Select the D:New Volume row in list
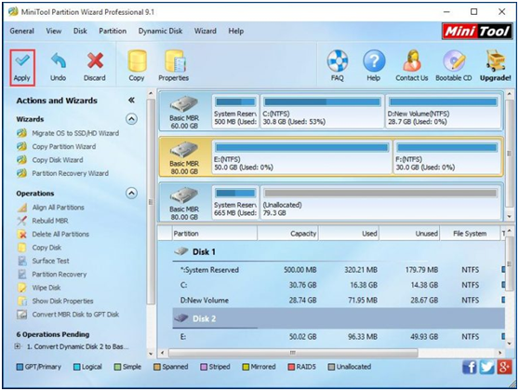519x391 pixels. point(339,301)
